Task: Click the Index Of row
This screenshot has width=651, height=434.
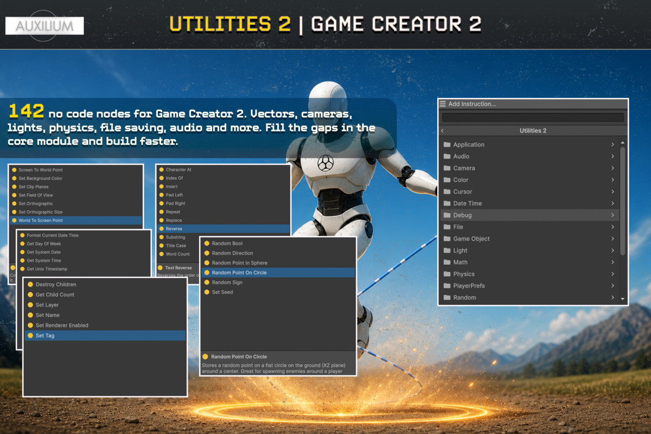Action: [x=223, y=178]
